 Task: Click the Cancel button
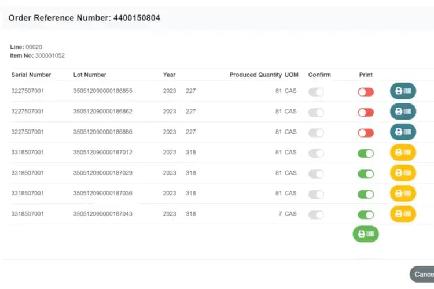[422, 274]
